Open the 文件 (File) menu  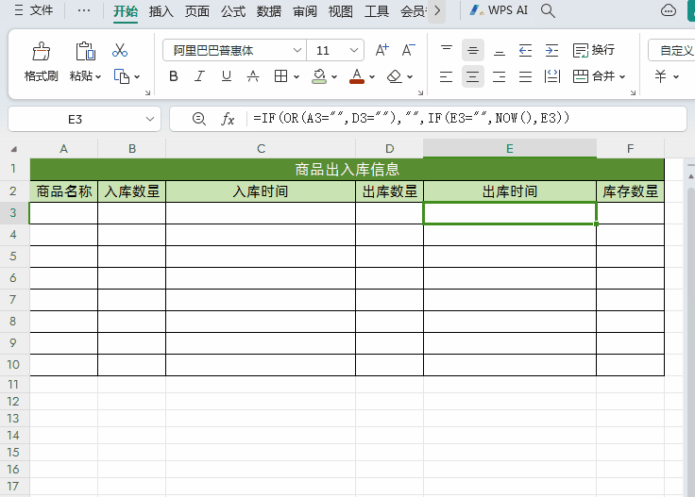point(34,10)
